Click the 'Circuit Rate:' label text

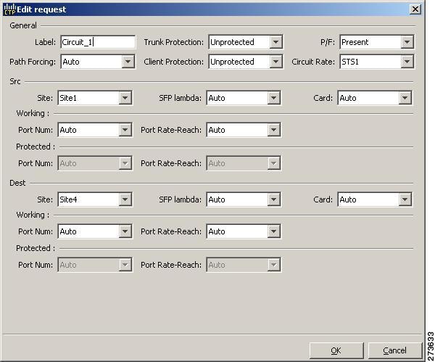[x=313, y=62]
